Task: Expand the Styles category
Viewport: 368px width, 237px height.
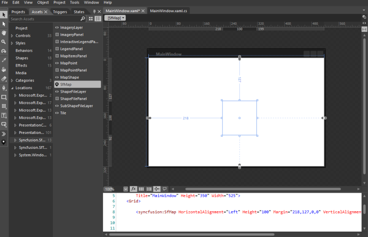Action: (x=12, y=43)
